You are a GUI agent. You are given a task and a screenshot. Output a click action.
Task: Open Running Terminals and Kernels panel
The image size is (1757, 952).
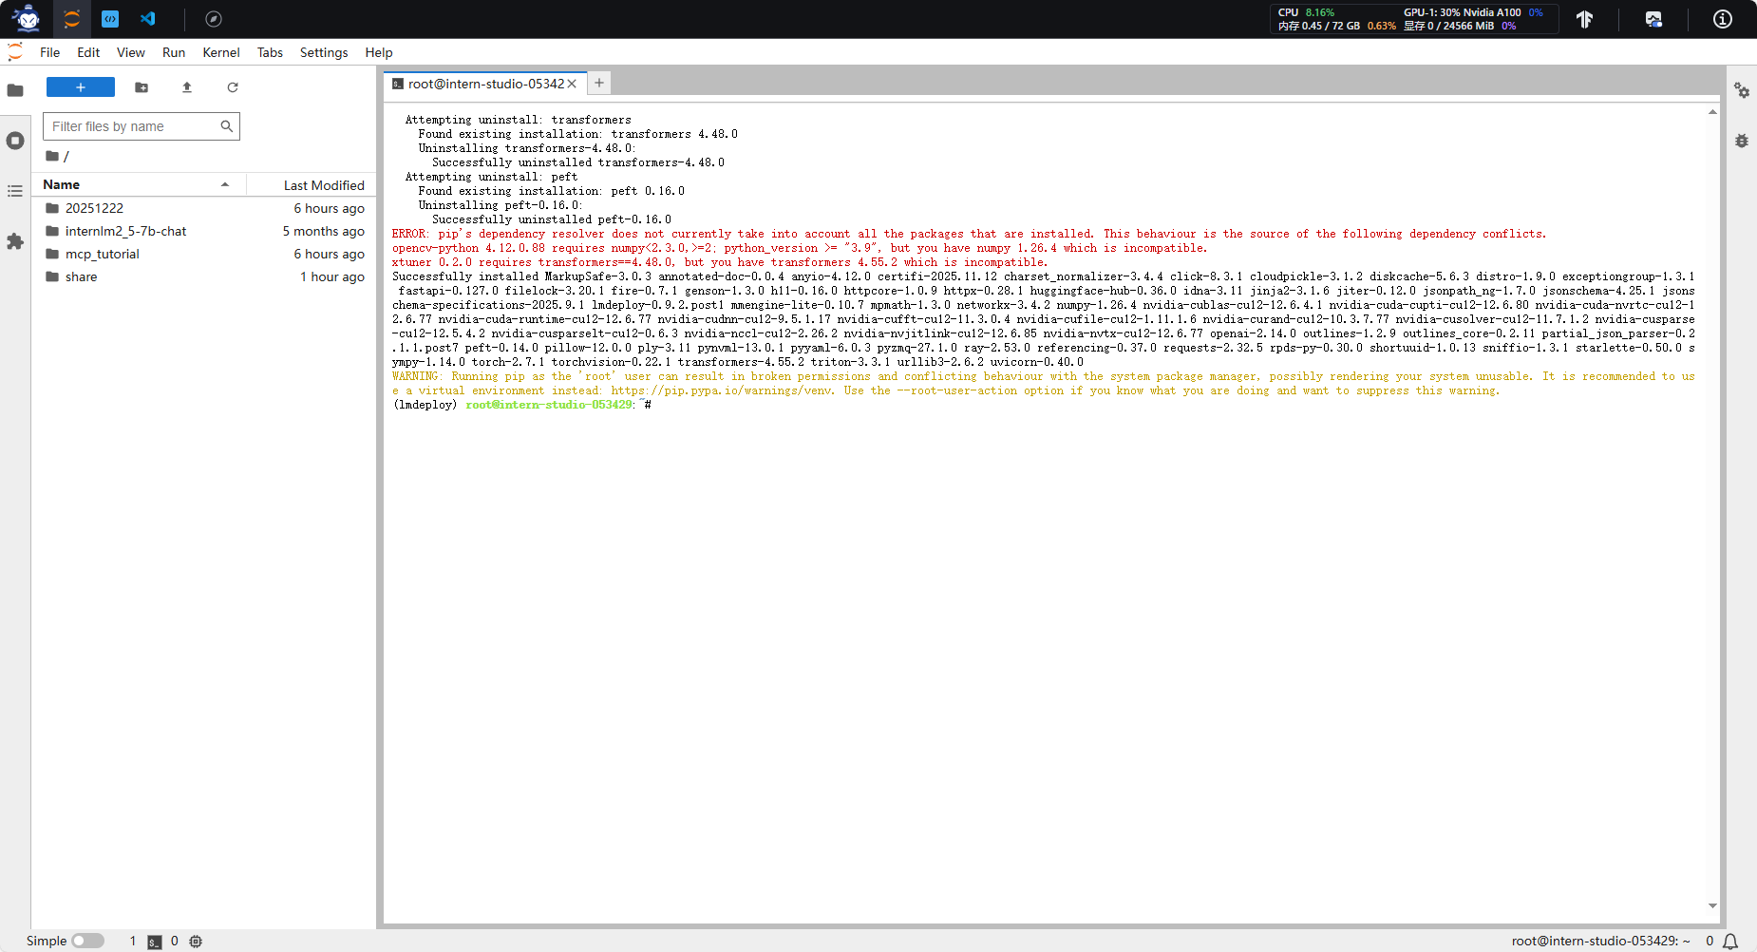[x=15, y=141]
